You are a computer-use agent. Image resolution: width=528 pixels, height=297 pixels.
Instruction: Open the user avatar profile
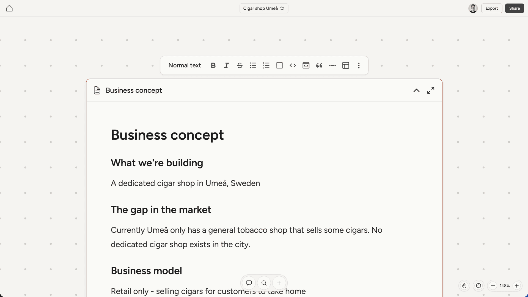[473, 8]
